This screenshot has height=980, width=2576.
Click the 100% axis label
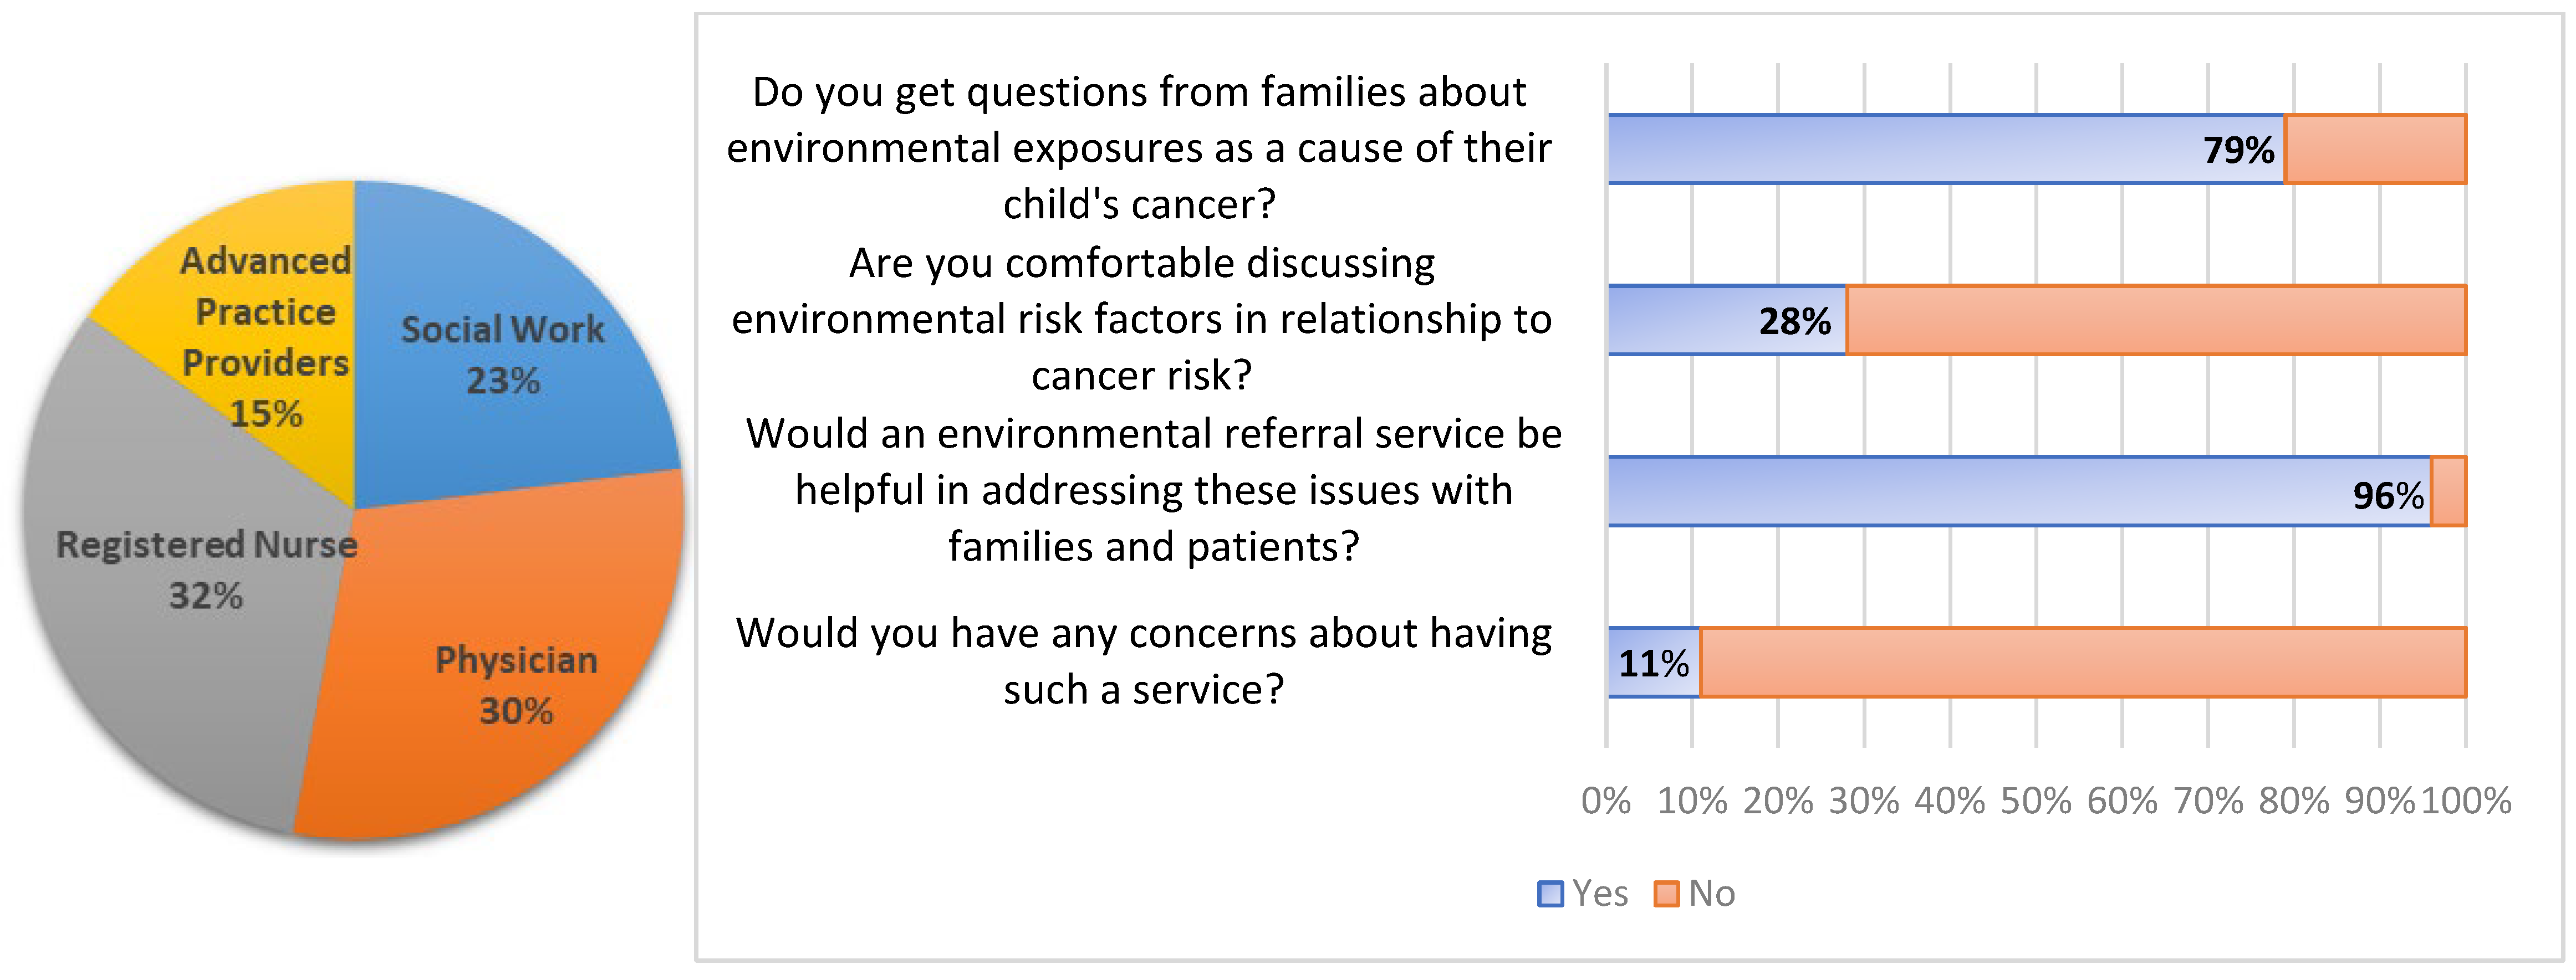coord(2466,800)
